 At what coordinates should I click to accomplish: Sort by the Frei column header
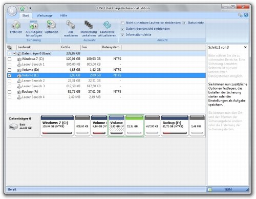pyautogui.click(x=91, y=47)
